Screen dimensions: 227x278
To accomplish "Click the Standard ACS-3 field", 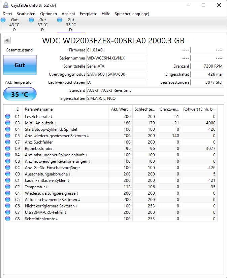I will pos(155,90).
